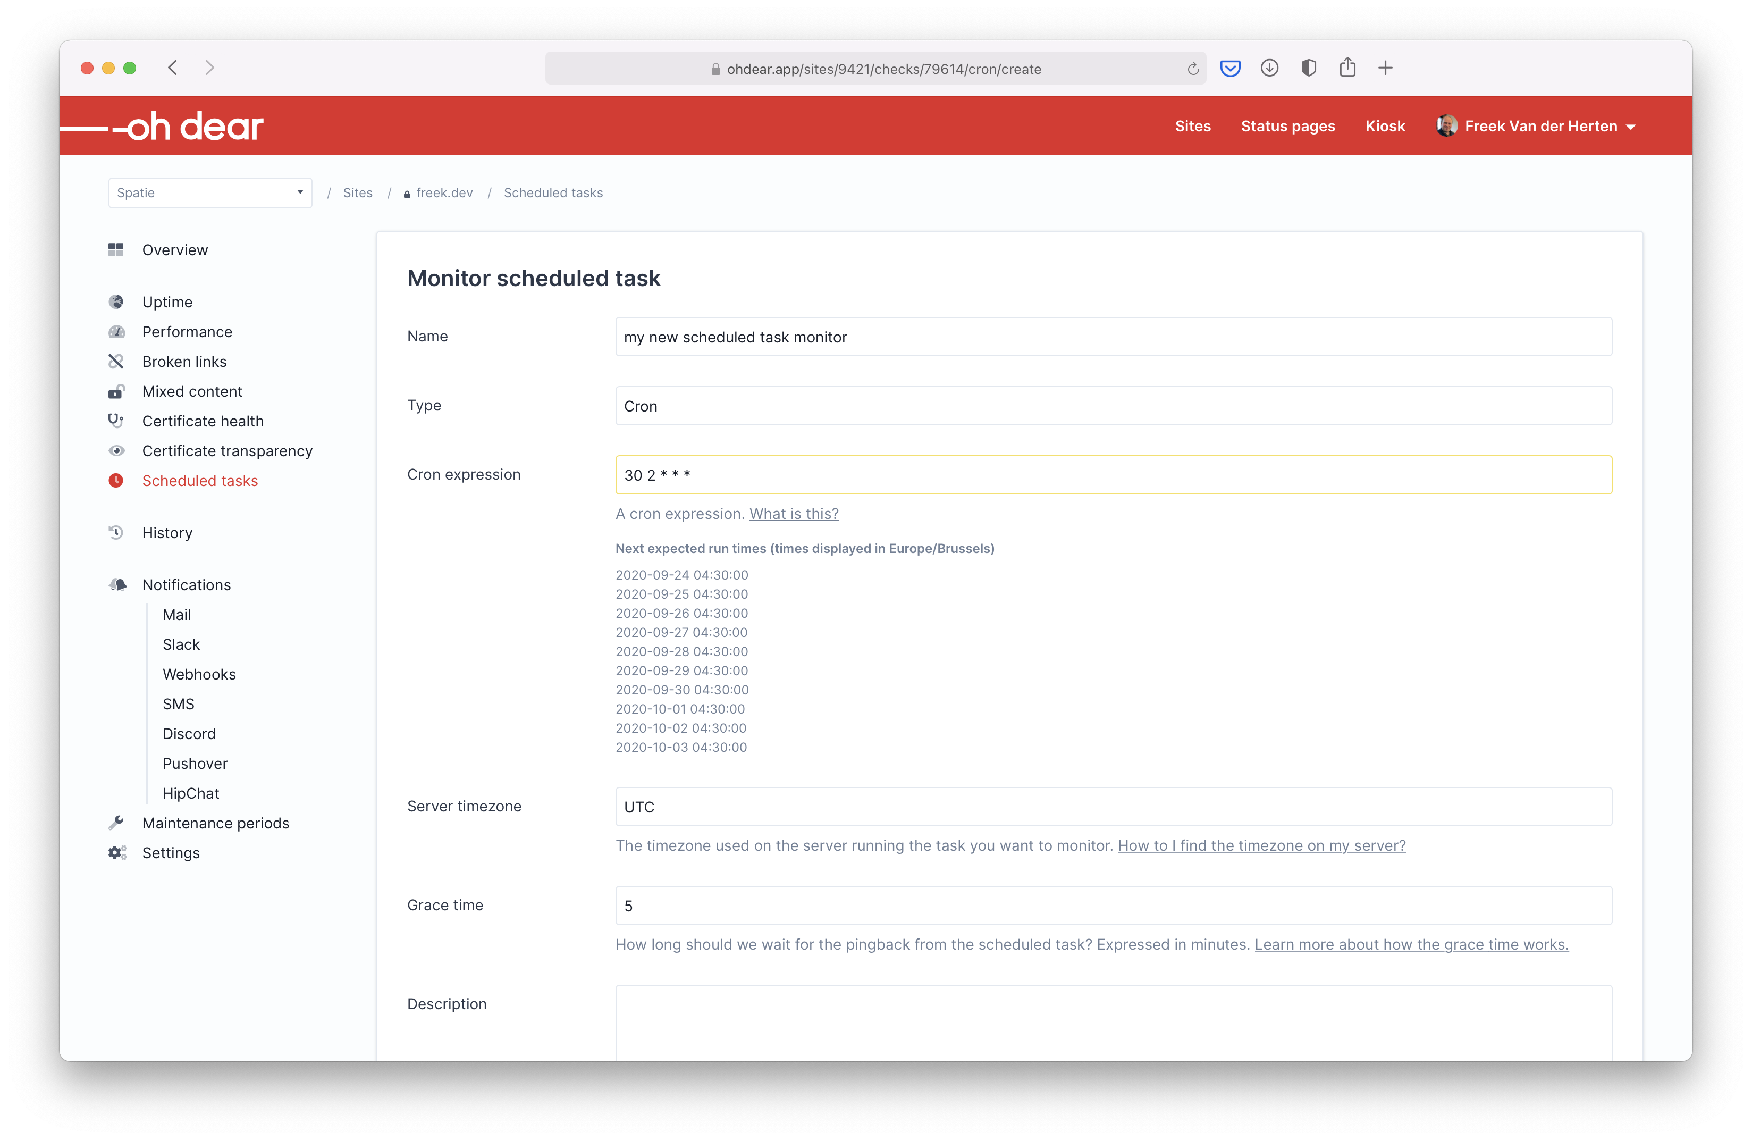1752x1140 pixels.
Task: Reload the page via refresh icon
Action: [x=1192, y=69]
